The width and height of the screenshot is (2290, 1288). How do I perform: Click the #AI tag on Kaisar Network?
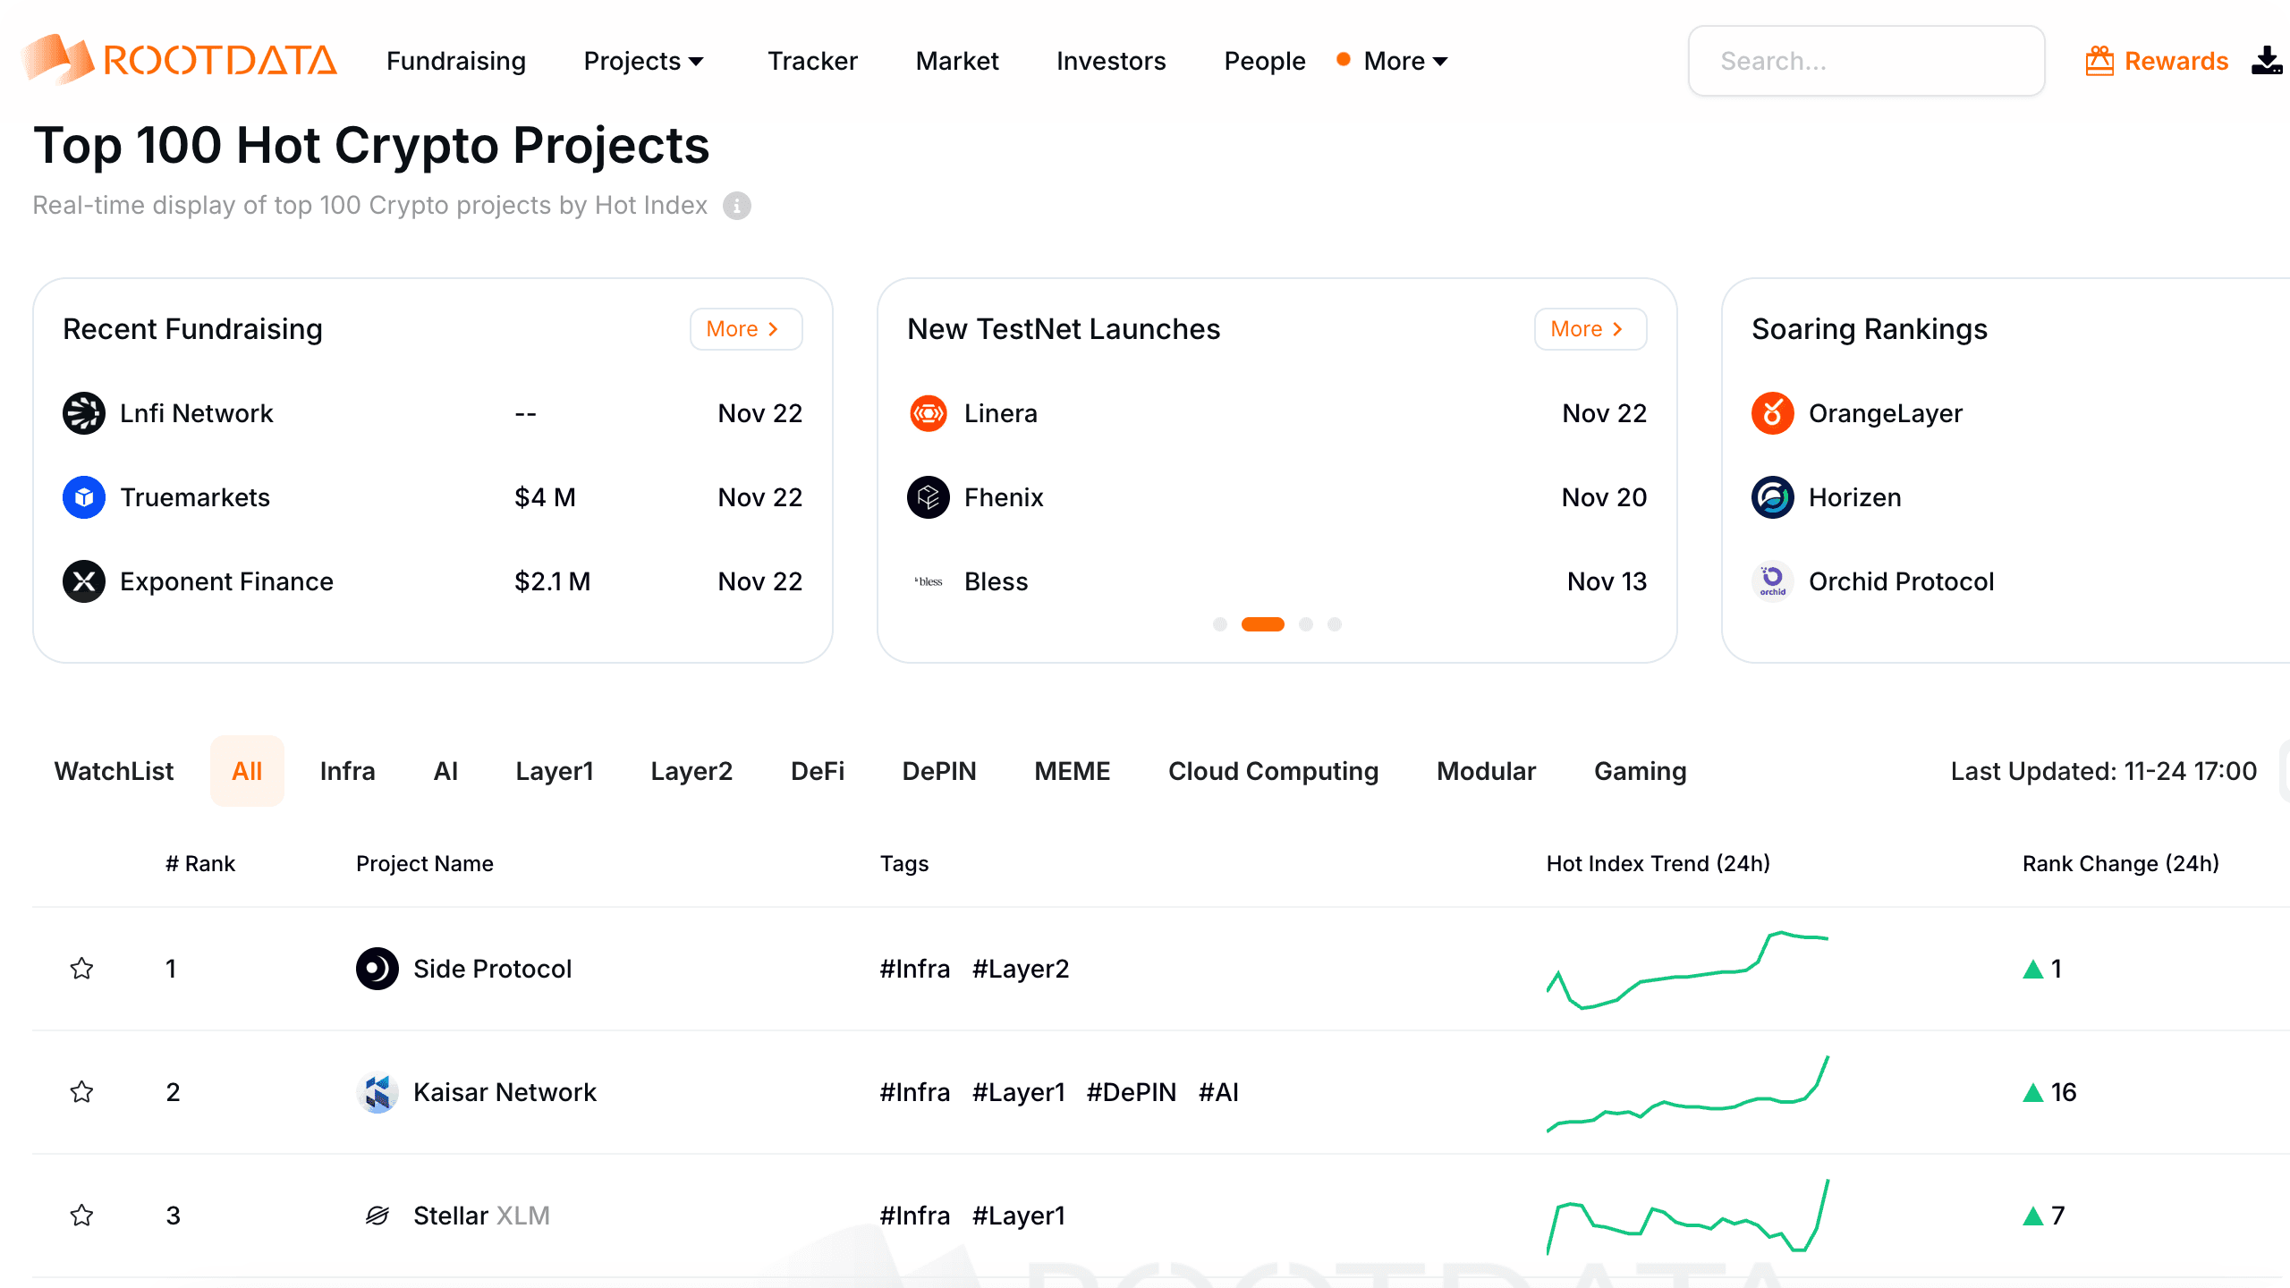tap(1218, 1092)
